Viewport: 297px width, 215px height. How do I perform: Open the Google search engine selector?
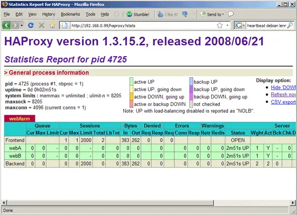tap(240, 25)
